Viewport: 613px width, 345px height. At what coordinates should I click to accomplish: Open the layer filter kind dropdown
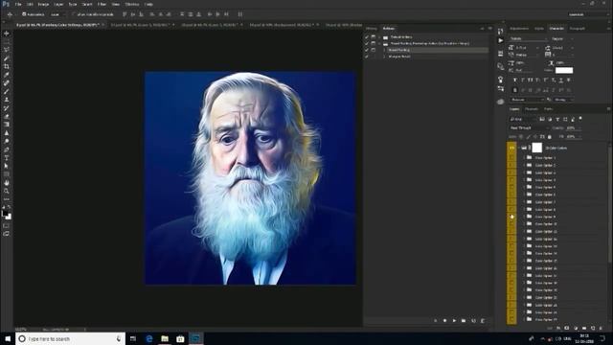pos(522,119)
